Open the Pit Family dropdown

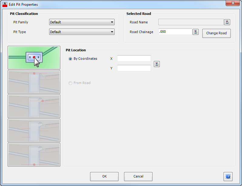coord(82,22)
